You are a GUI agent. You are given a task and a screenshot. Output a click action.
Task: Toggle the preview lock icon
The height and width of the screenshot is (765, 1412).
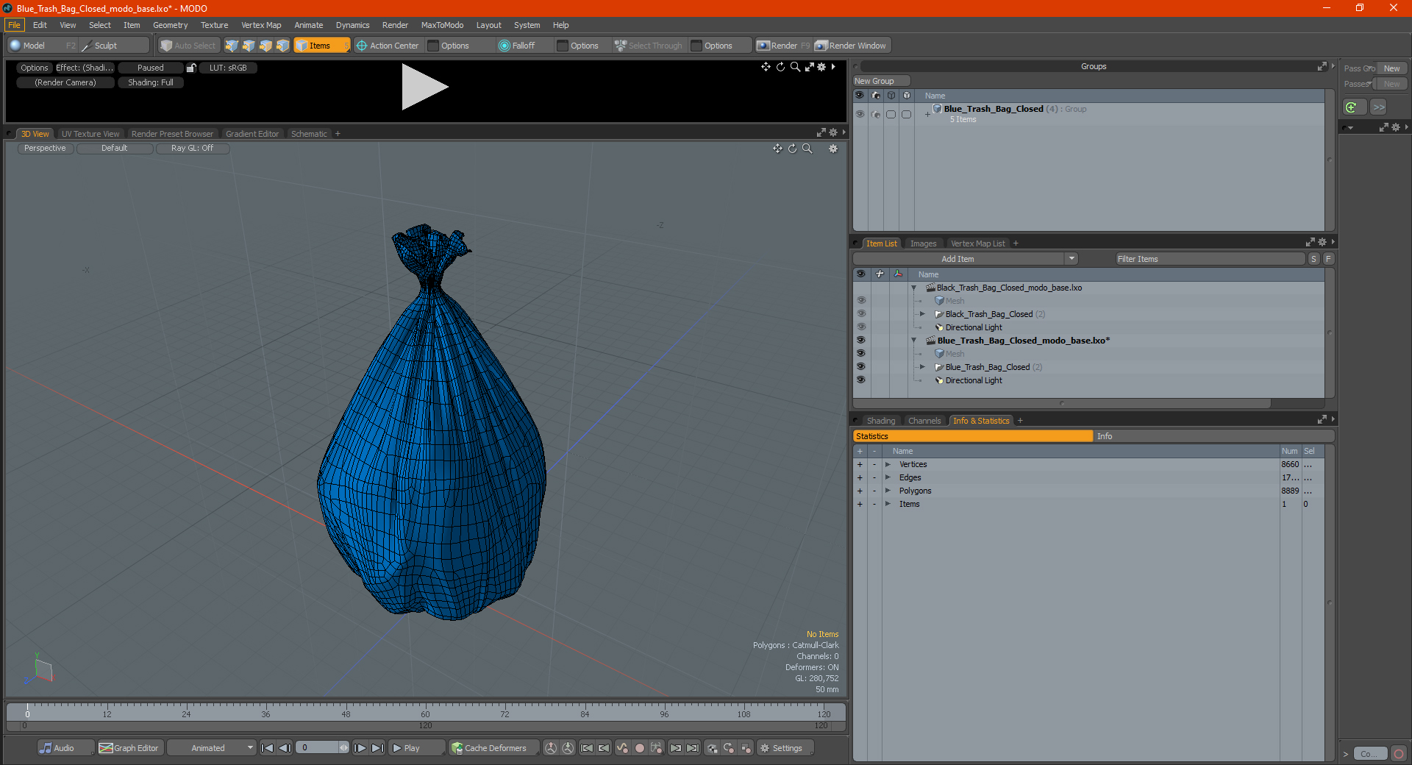click(x=191, y=68)
